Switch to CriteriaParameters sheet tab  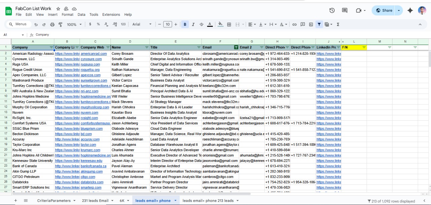(x=57, y=201)
